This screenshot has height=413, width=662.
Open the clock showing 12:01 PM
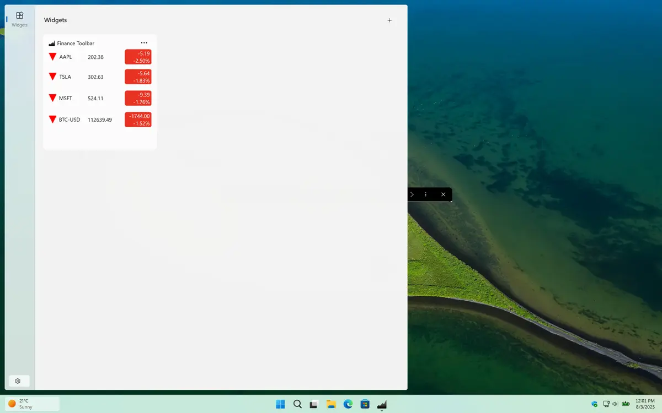(x=645, y=404)
